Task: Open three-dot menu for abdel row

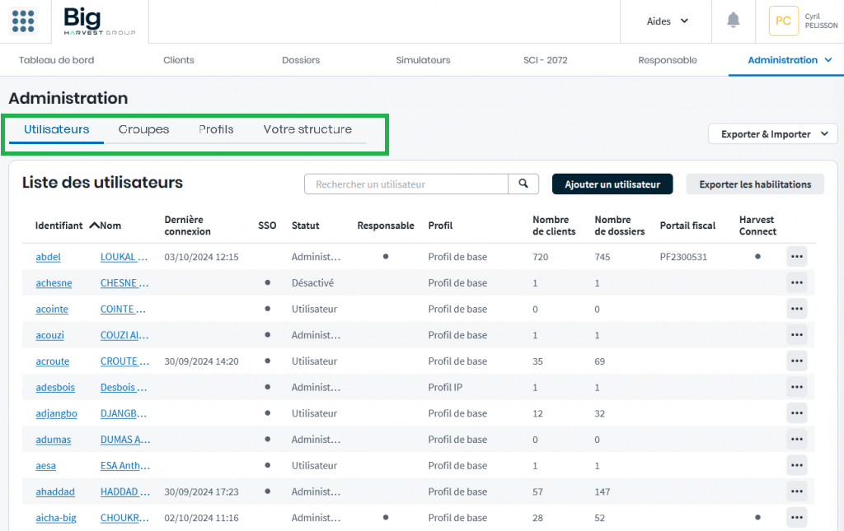Action: tap(796, 257)
